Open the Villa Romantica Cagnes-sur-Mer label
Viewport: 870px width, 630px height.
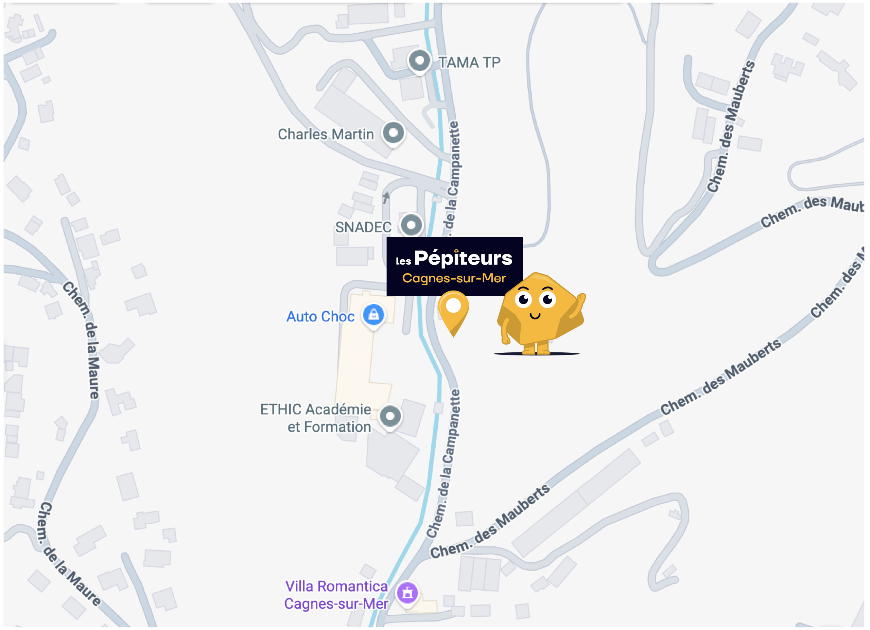click(x=336, y=595)
